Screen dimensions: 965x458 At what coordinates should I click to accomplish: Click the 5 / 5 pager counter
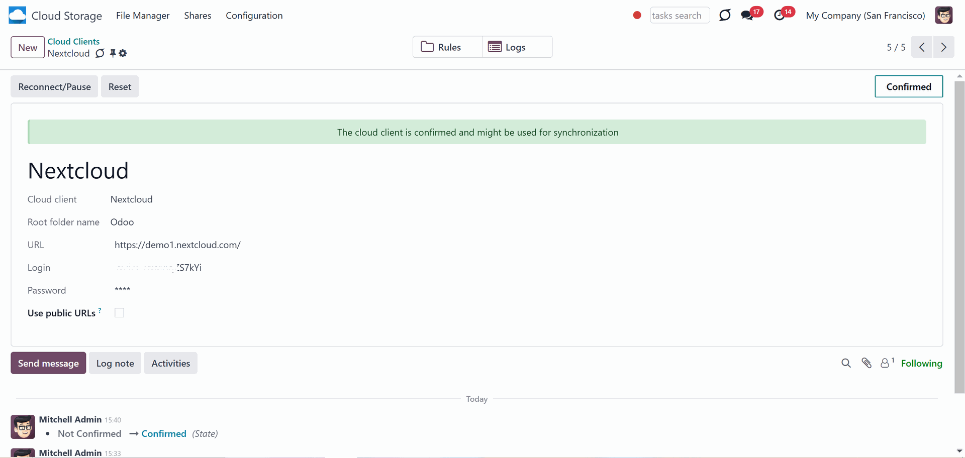(896, 47)
